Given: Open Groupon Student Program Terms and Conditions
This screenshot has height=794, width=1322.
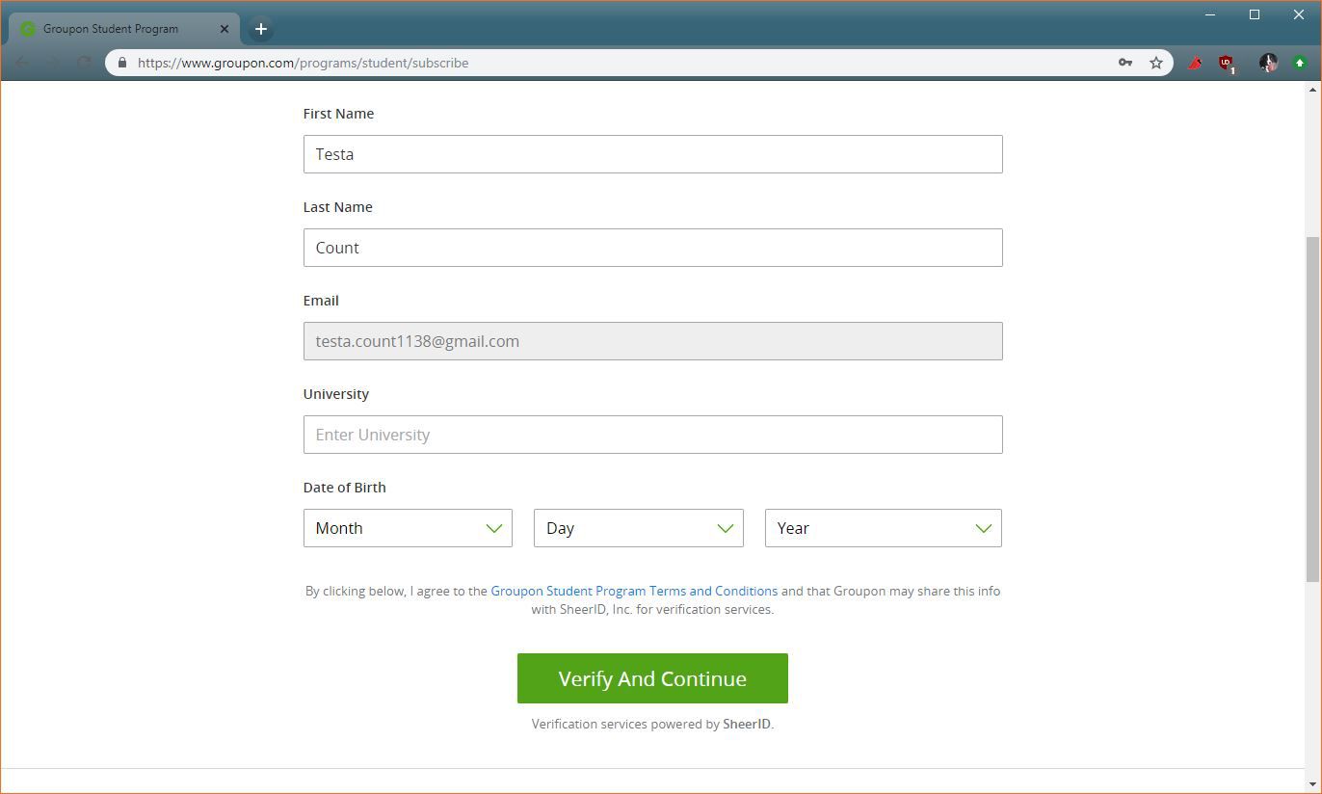Looking at the screenshot, I should coord(634,591).
